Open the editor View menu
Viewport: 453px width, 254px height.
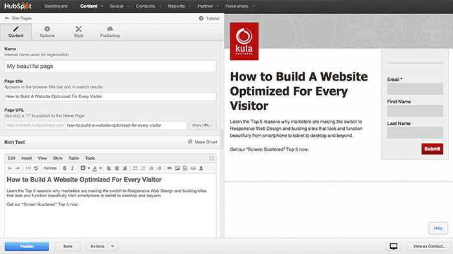coord(42,158)
